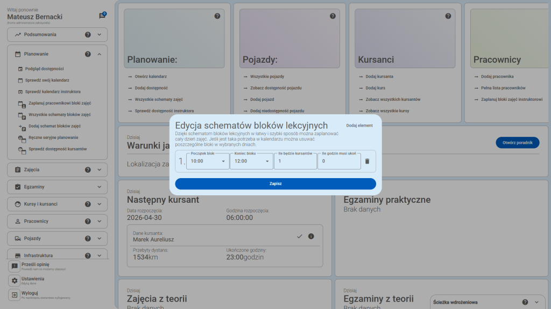Click the Ile będzie kursantów input field
The image size is (551, 309).
(295, 161)
